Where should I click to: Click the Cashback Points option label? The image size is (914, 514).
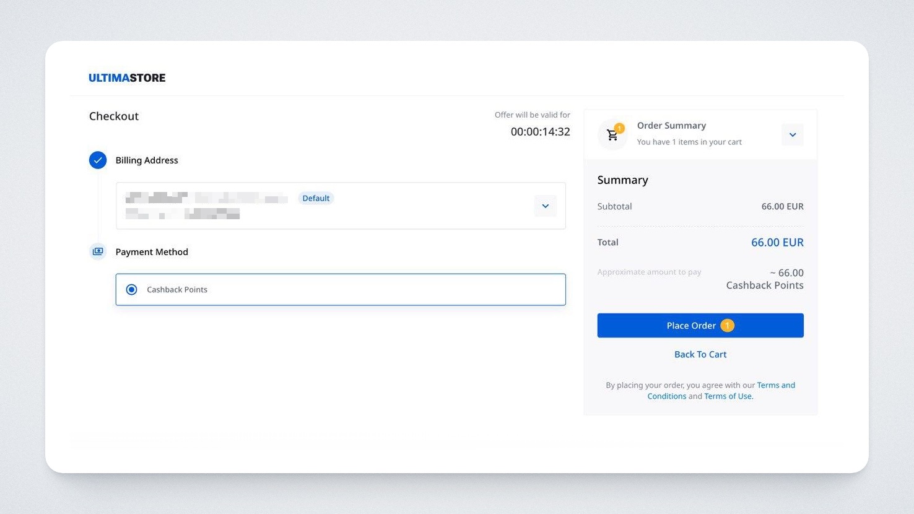(x=177, y=290)
